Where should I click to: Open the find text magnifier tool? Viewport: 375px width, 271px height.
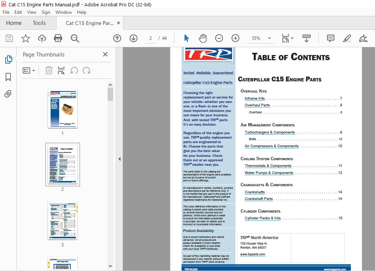point(75,38)
